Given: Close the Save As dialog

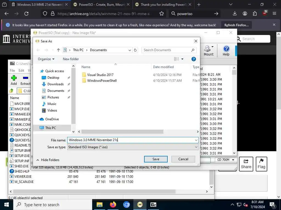Looking at the screenshot, I should point(196,41).
